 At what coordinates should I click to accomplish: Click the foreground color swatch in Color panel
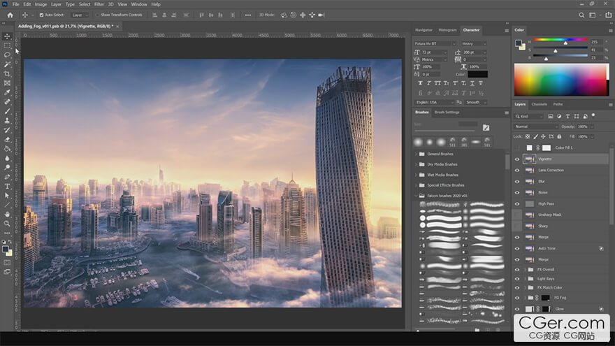coord(518,43)
